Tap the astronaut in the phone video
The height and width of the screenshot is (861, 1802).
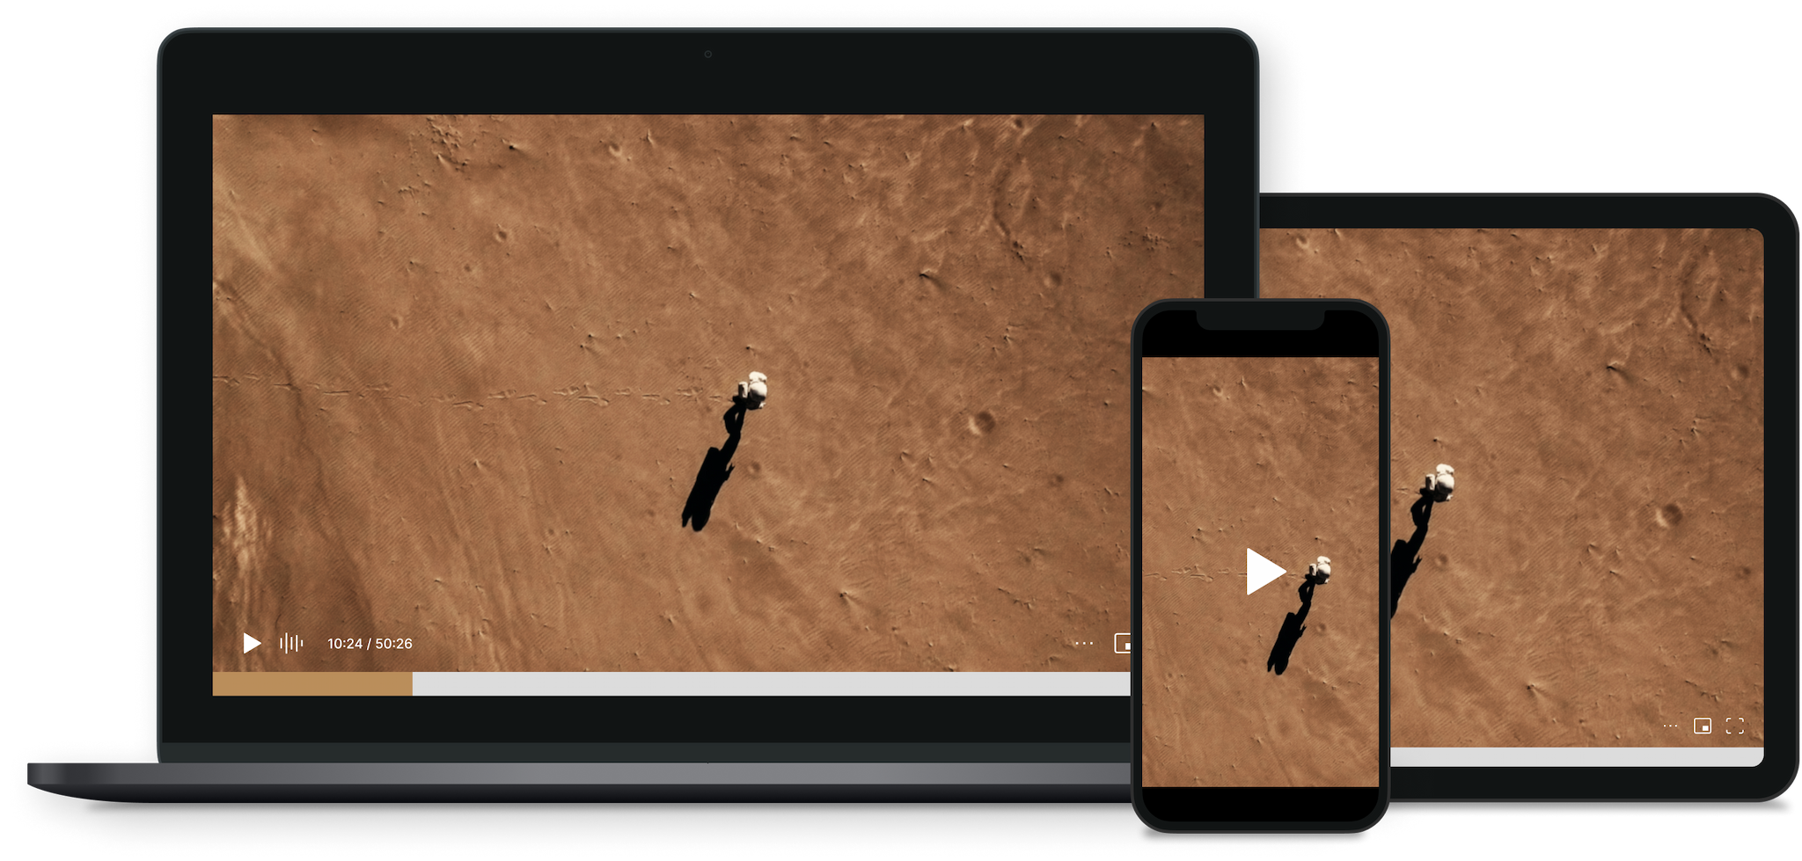coord(1319,572)
